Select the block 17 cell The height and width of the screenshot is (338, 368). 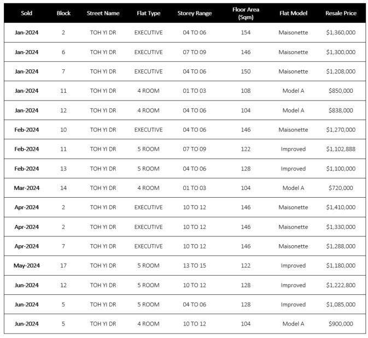click(x=63, y=266)
